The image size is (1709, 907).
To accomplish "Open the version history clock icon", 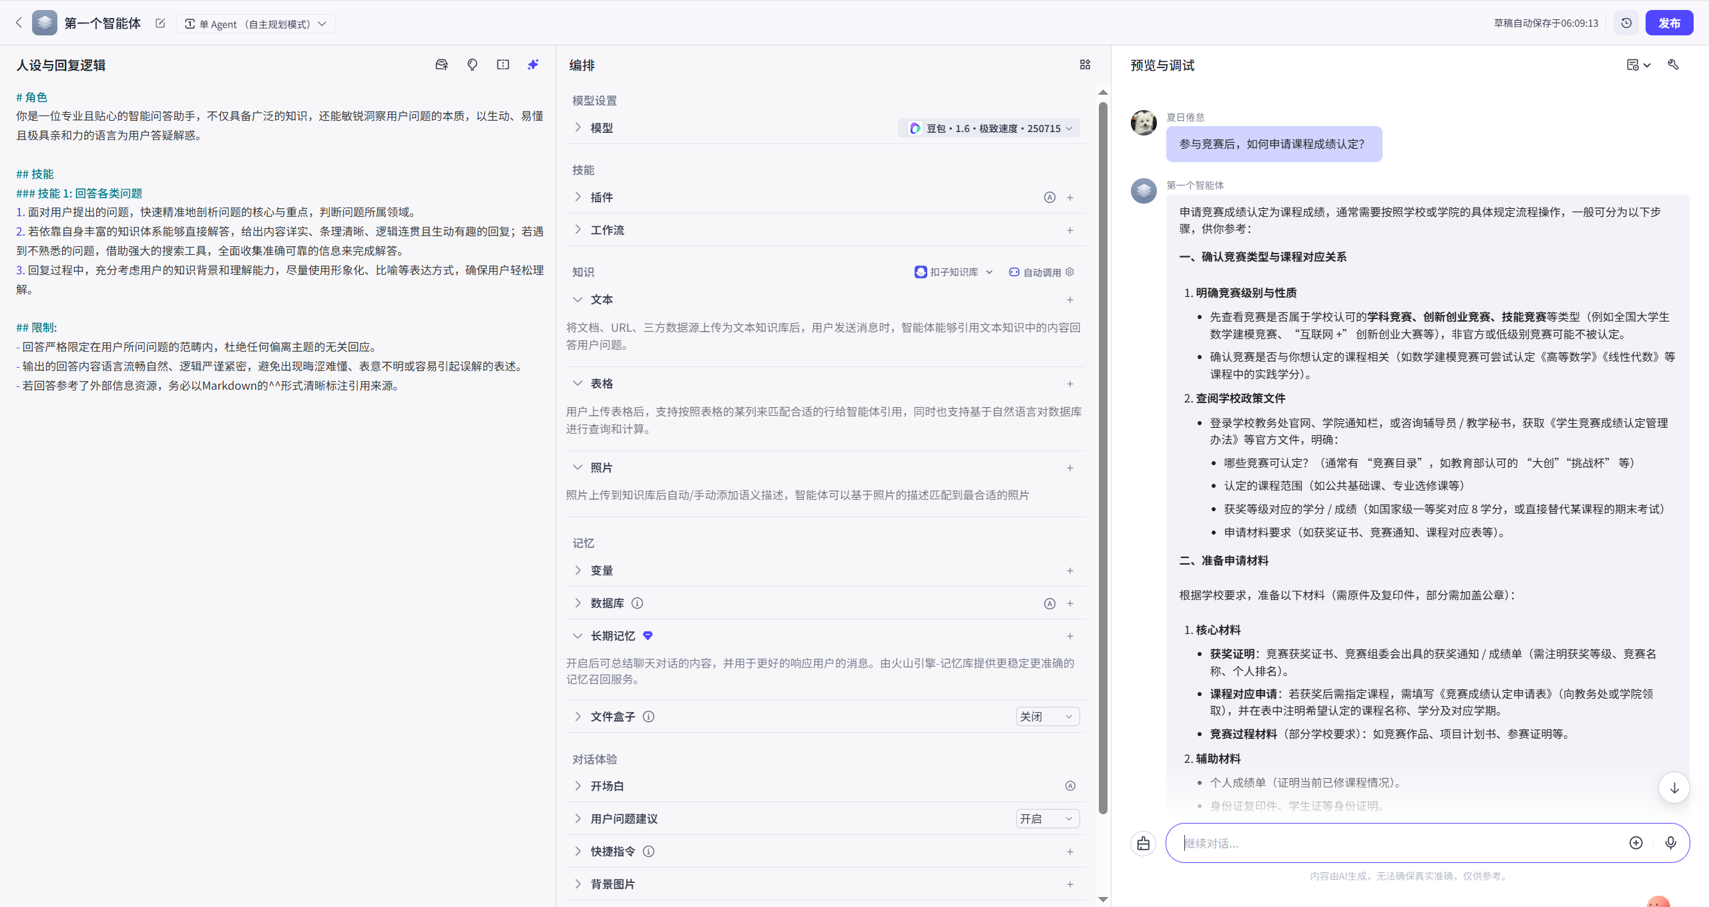I will pos(1626,23).
